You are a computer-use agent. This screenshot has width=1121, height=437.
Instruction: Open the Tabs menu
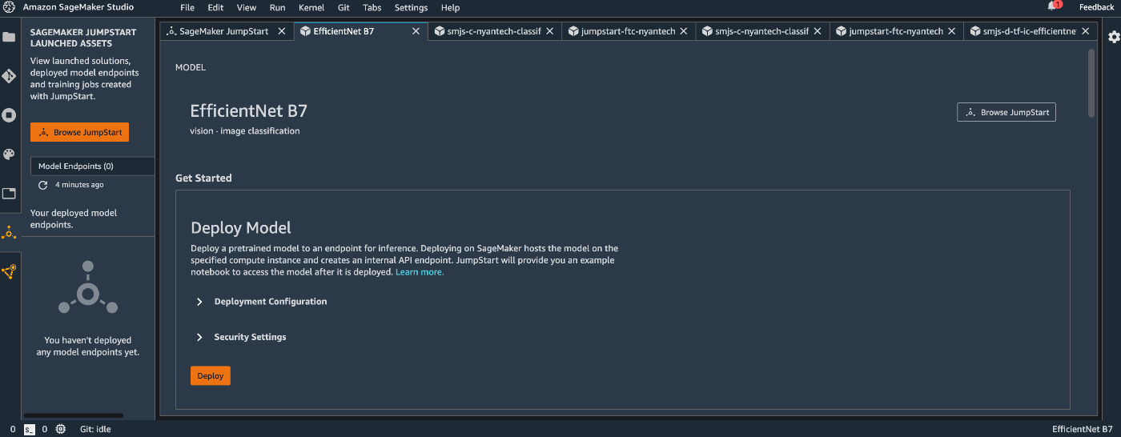pos(372,7)
